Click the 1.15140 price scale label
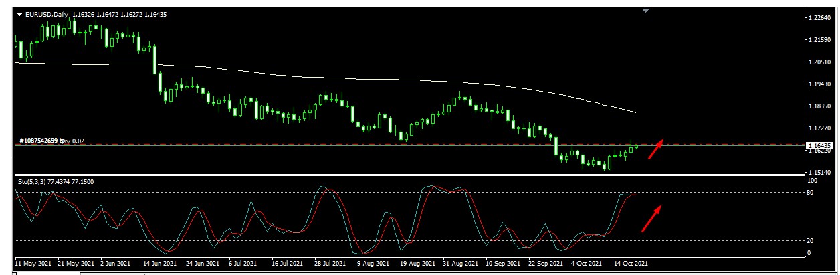 tap(819, 173)
